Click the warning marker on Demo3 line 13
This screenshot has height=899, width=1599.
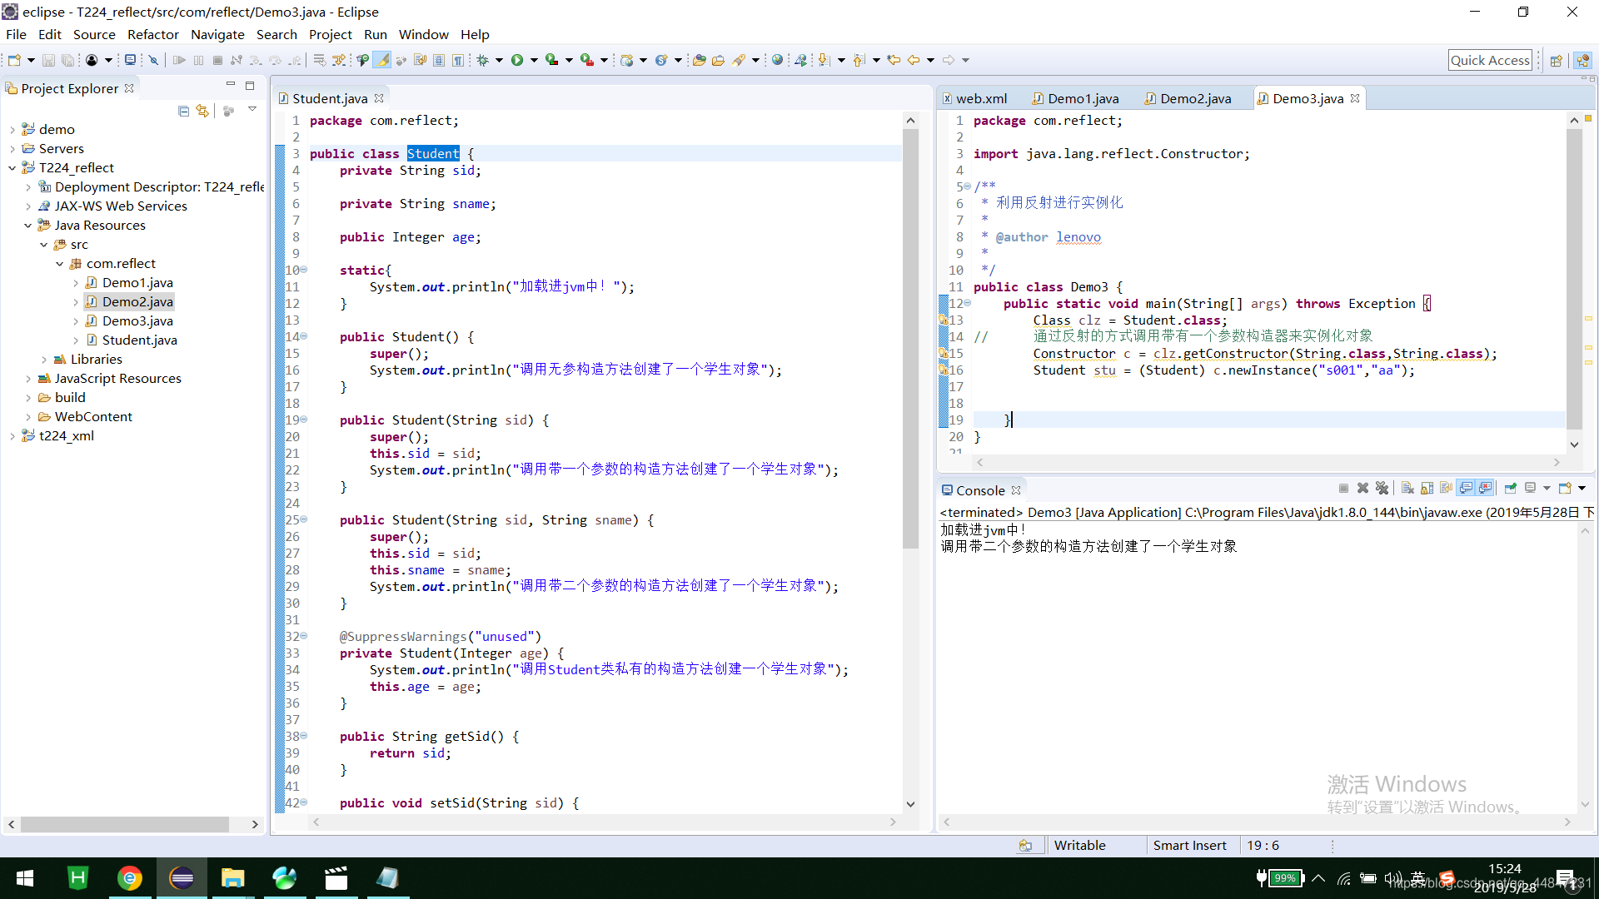943,320
